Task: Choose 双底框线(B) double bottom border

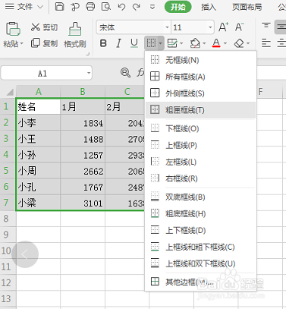Action: point(201,197)
